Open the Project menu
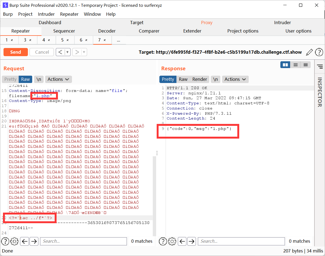 [25, 14]
